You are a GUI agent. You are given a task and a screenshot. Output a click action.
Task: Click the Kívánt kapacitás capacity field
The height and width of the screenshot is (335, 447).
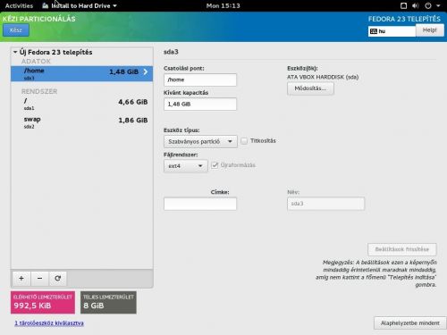[x=200, y=105]
